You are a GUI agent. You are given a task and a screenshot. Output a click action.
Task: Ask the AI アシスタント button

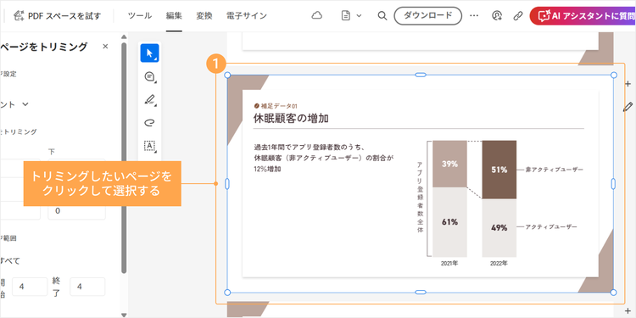(583, 16)
